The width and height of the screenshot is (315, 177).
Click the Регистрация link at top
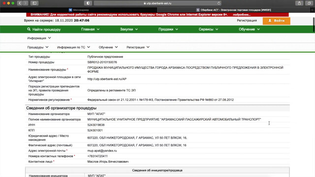[247, 21]
